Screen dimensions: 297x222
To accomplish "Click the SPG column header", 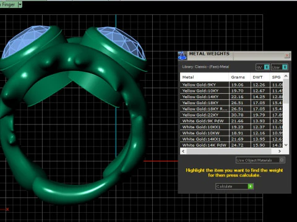I will [x=276, y=77].
